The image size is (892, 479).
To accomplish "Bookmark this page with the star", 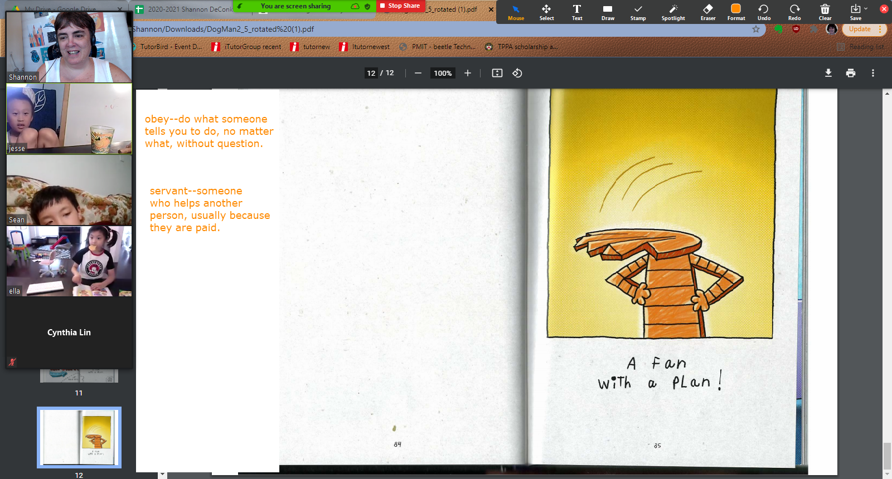I will coord(756,29).
